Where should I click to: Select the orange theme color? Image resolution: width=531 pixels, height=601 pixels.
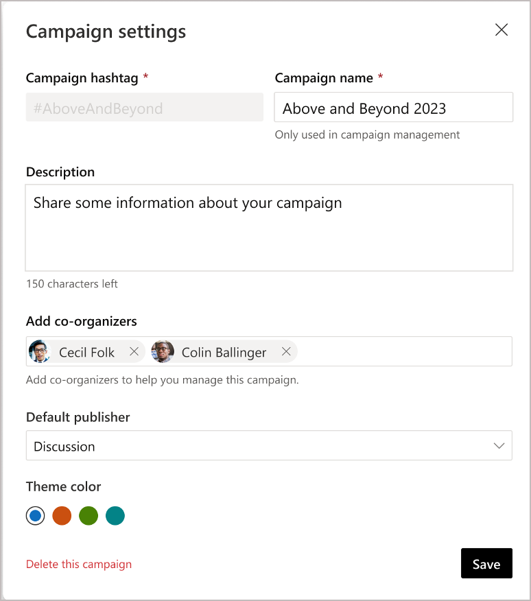62,515
